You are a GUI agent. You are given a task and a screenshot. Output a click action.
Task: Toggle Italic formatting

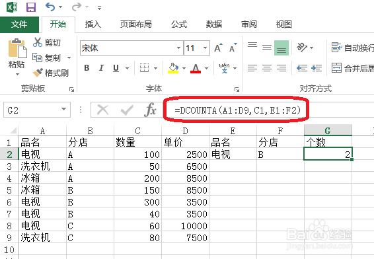tap(101, 68)
